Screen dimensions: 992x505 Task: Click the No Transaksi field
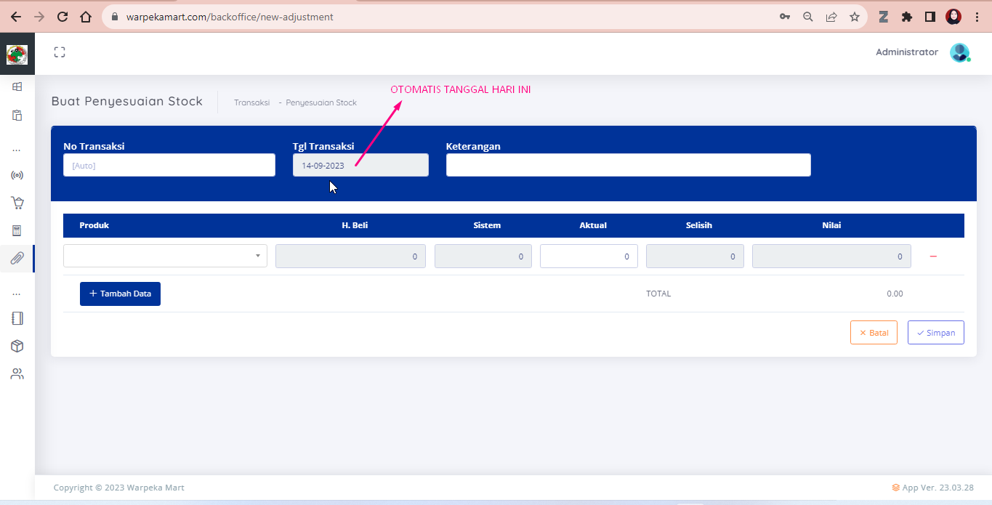[x=169, y=165]
